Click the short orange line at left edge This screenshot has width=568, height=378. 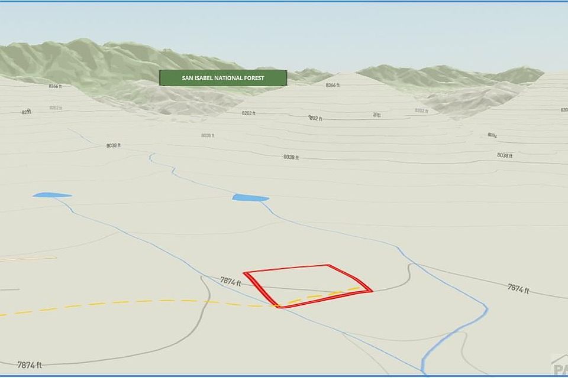click(28, 258)
